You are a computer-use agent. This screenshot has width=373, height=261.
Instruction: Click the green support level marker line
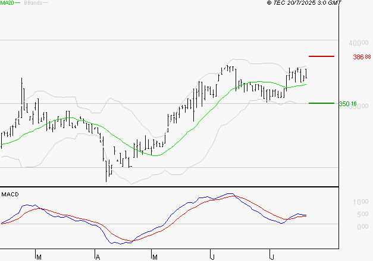tap(321, 103)
